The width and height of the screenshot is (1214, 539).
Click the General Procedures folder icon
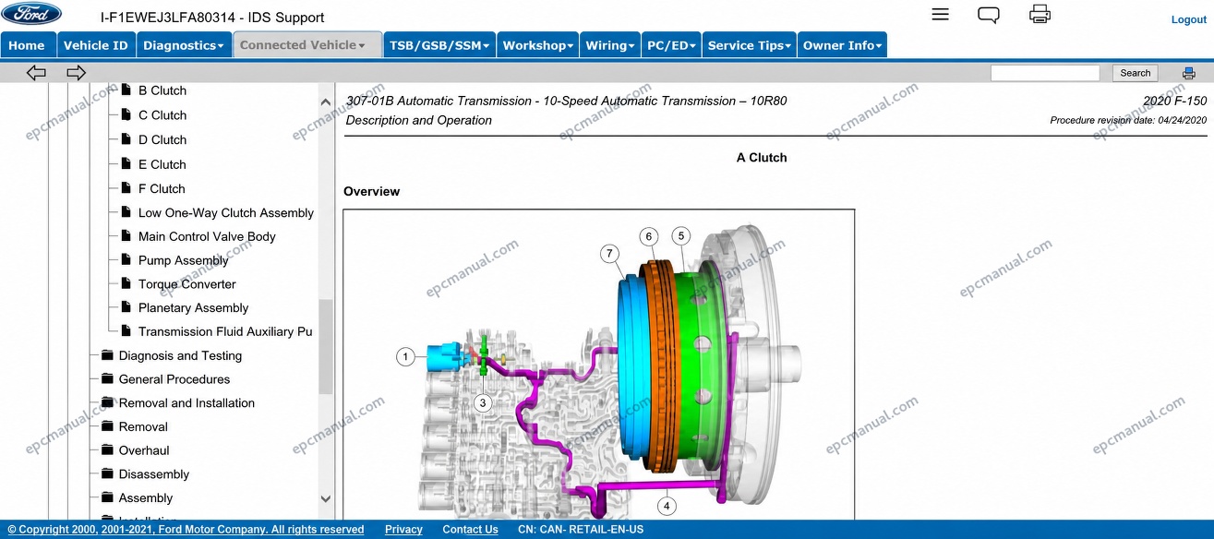[107, 378]
